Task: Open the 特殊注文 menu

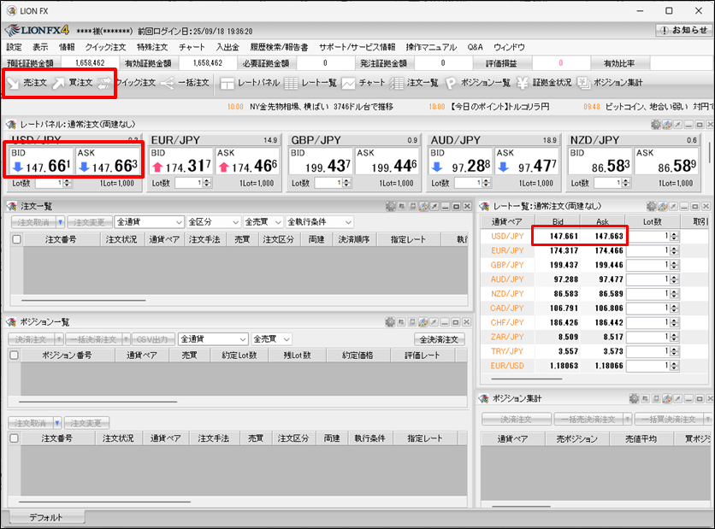Action: tap(152, 47)
